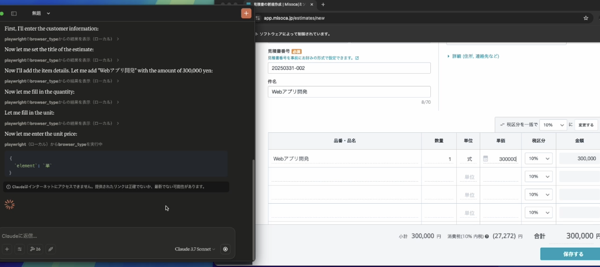Click the 見積書番号 field 20250331-002
Image resolution: width=600 pixels, height=267 pixels.
pos(349,68)
